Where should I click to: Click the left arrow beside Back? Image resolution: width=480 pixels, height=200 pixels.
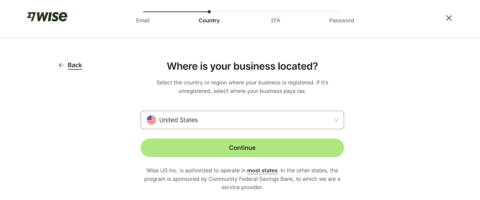point(61,65)
